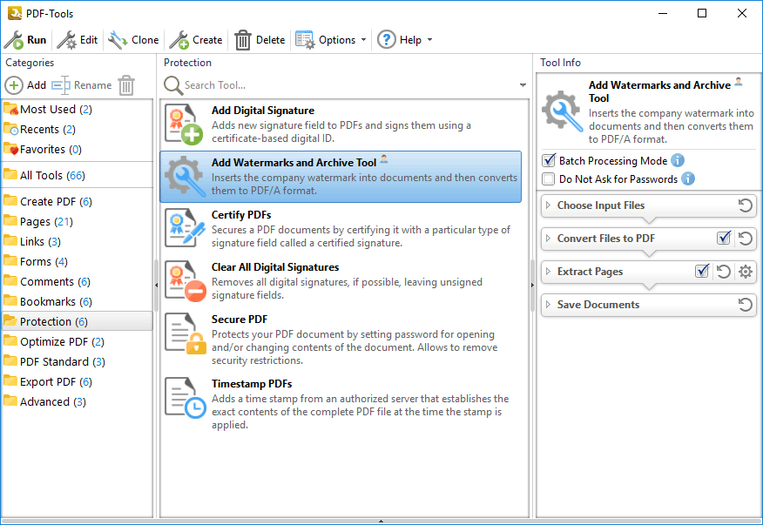Select the PDF Standard category
This screenshot has height=525, width=763.
(x=77, y=361)
